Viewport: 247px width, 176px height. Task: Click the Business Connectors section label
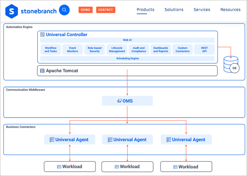tap(21, 127)
